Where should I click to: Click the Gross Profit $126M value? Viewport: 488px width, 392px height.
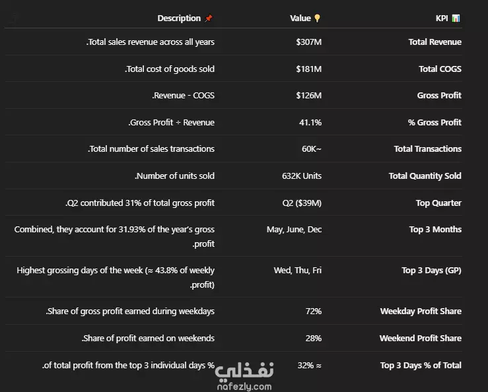[309, 96]
